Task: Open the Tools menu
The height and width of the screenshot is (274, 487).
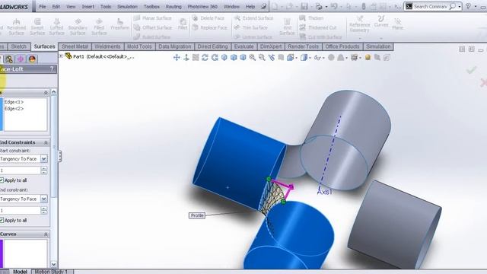Action: pyautogui.click(x=106, y=7)
